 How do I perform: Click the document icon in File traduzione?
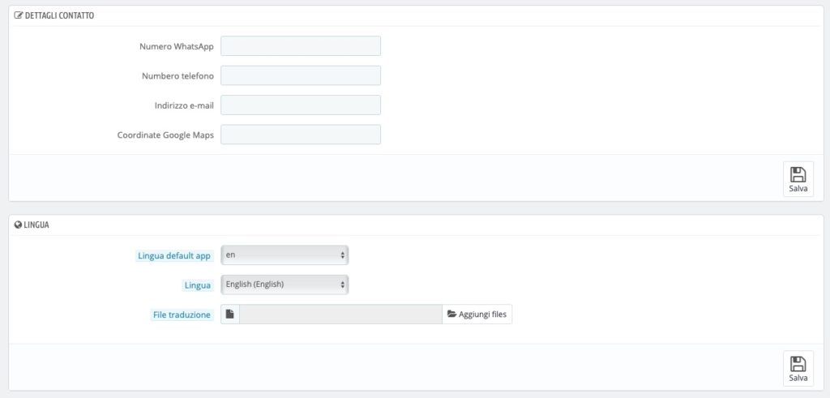229,315
